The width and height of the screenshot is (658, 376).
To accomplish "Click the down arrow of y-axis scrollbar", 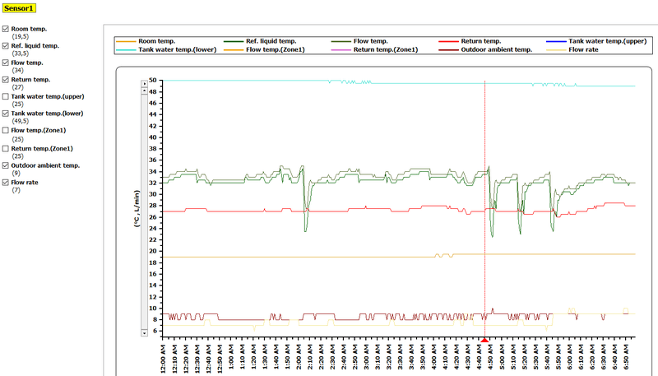I will [x=145, y=332].
